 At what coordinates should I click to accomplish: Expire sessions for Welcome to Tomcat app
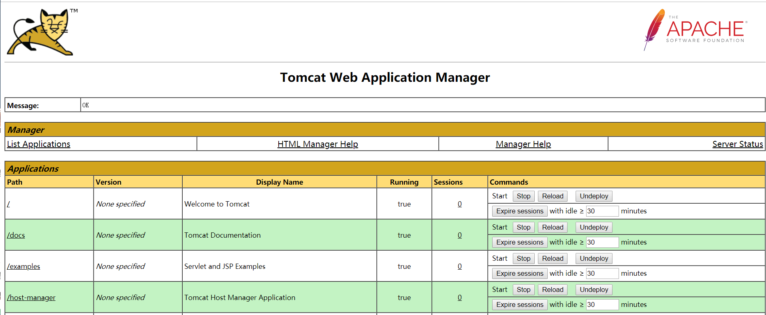[520, 211]
